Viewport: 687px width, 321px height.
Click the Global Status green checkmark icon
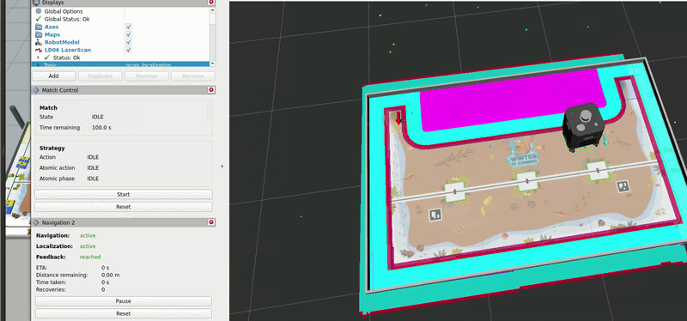pos(39,19)
